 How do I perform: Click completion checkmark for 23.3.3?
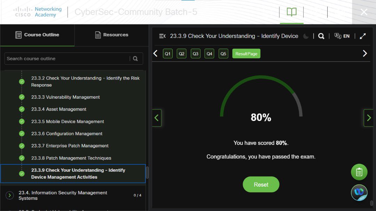coord(22,97)
